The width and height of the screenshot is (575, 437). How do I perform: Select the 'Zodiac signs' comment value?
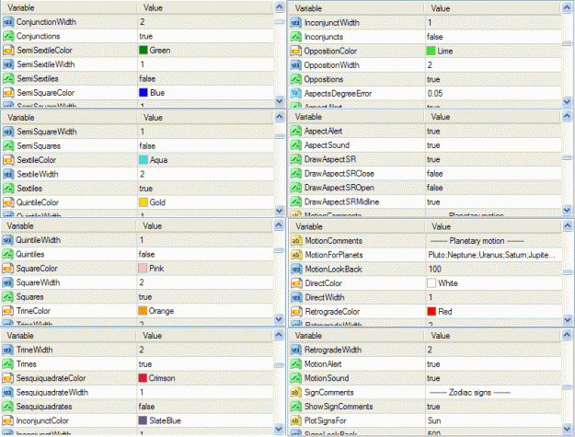[x=470, y=392]
